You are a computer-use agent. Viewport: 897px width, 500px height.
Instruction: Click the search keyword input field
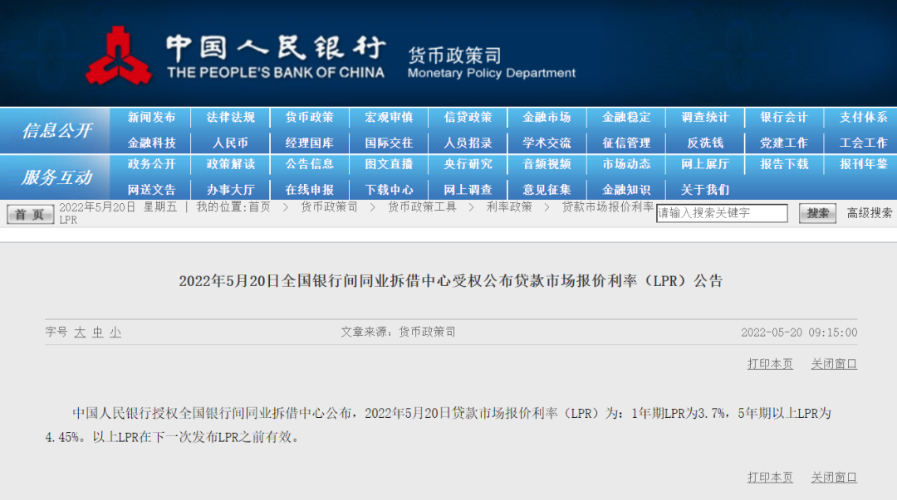pyautogui.click(x=722, y=213)
